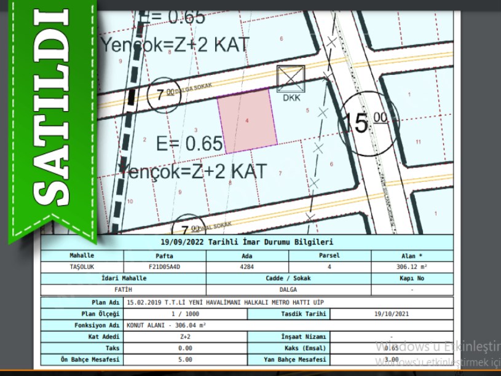Click the DKK crossed-box symbol
501x376 pixels.
click(291, 79)
